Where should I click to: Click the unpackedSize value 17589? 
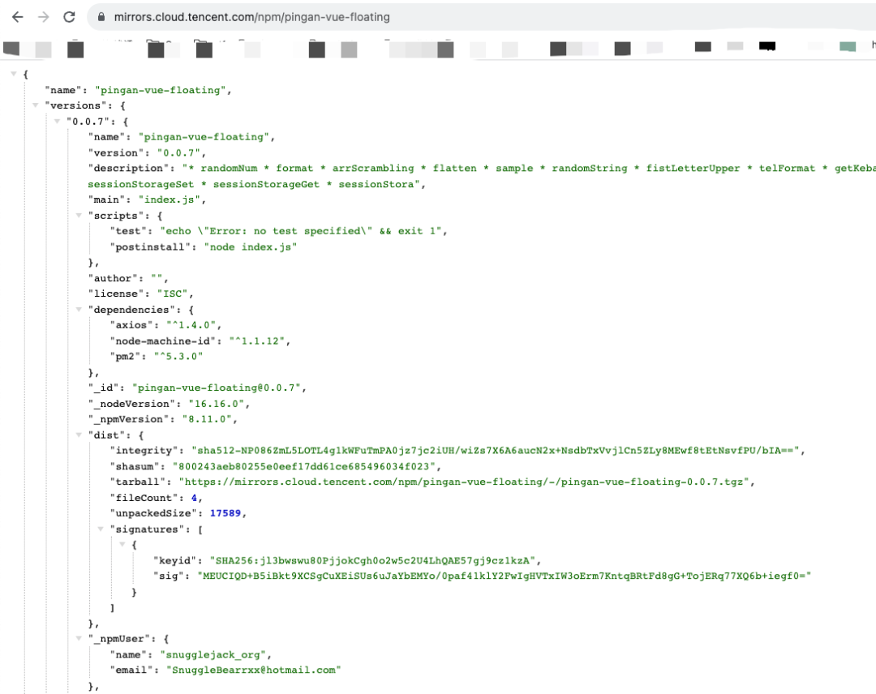click(225, 513)
